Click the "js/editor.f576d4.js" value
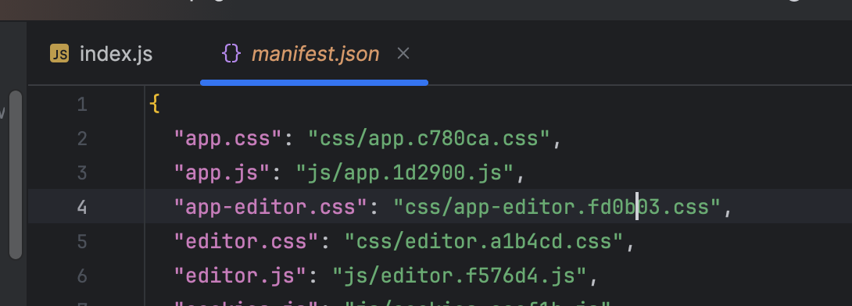This screenshot has height=306, width=852. click(x=460, y=276)
